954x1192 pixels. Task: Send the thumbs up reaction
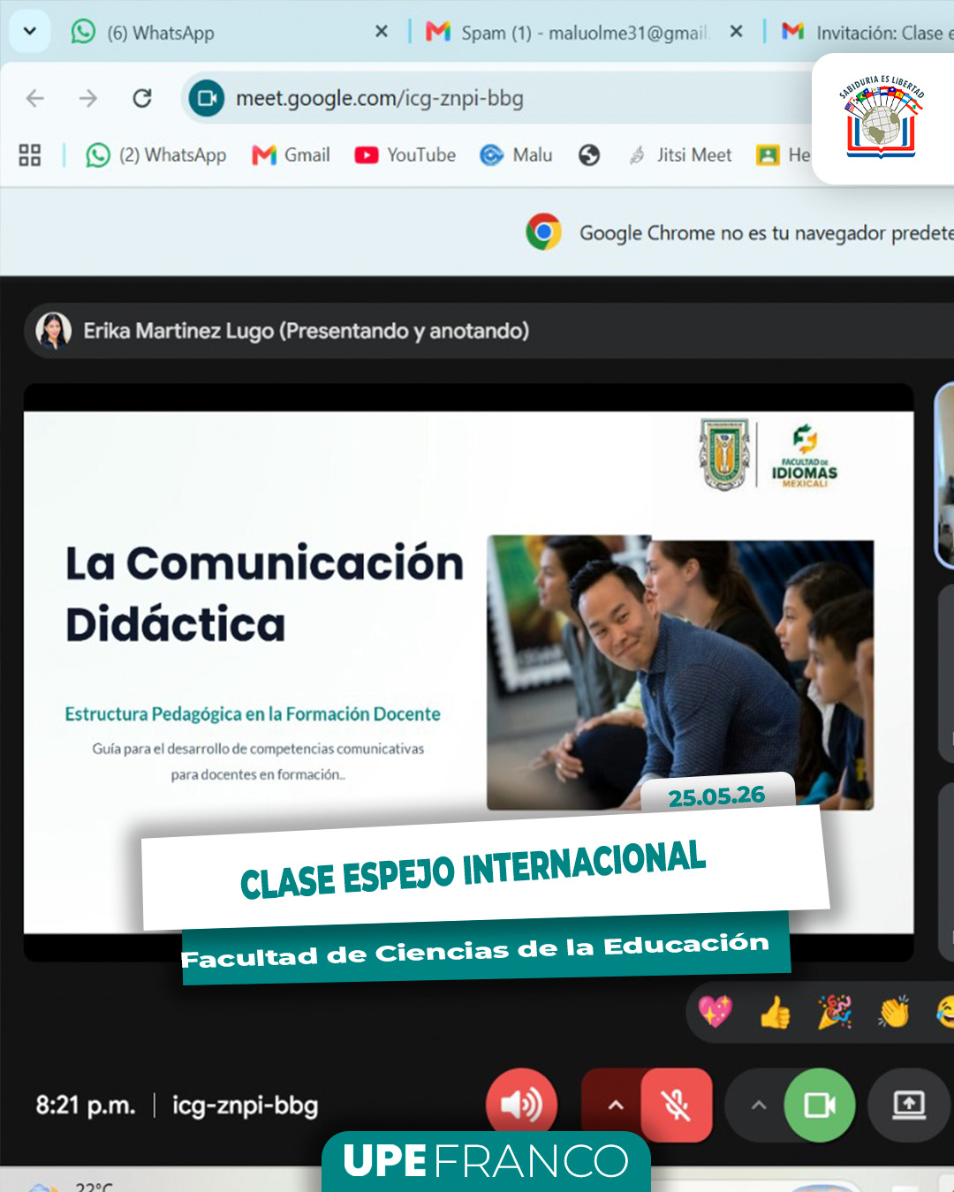775,1012
